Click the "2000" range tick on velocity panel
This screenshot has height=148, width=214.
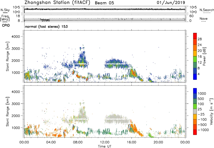(16, 116)
